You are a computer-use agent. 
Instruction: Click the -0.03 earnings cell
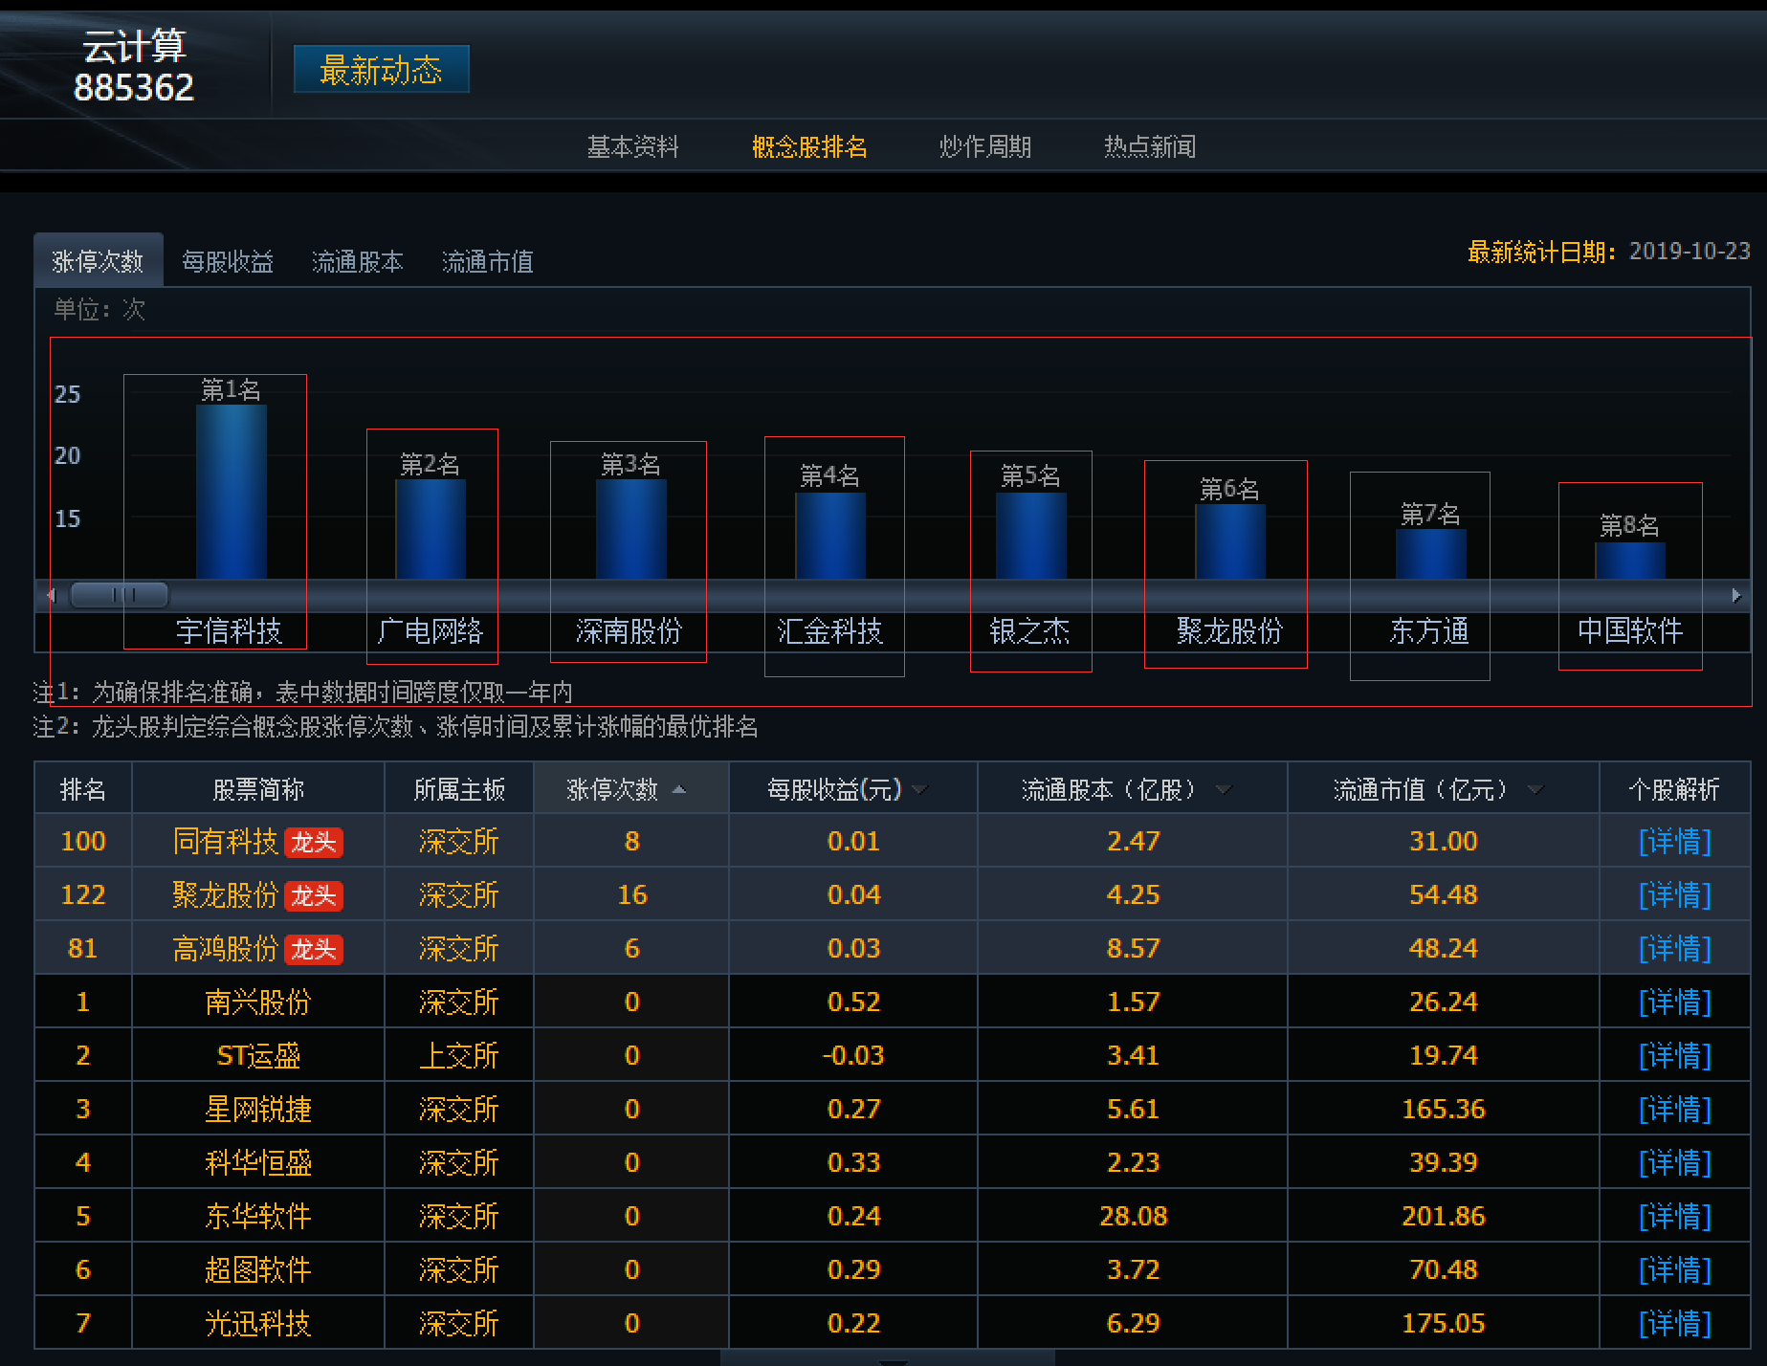pos(853,1056)
